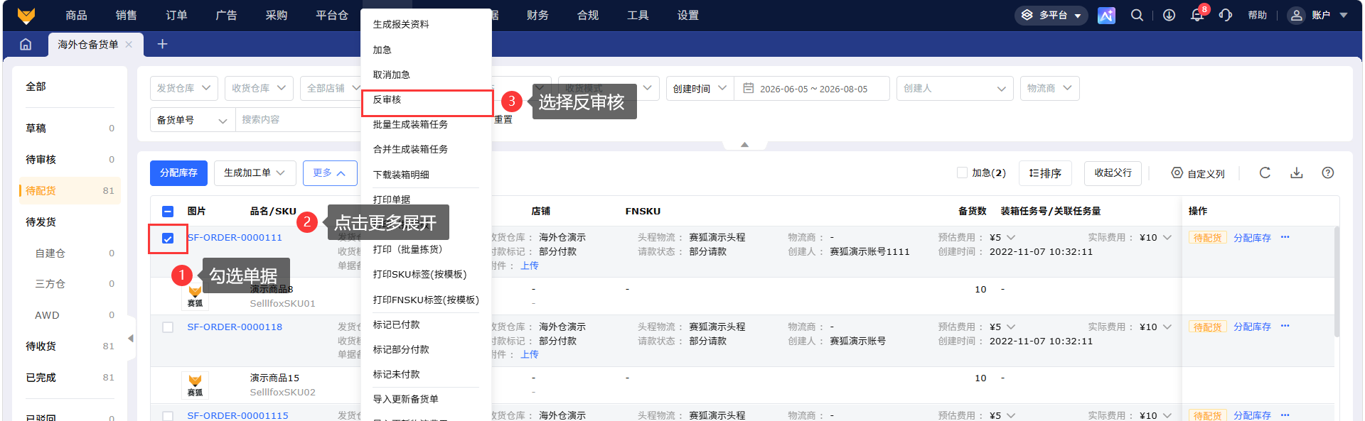This screenshot has height=421, width=1365.
Task: Enable the 加急(2) filter checkbox
Action: tap(962, 173)
